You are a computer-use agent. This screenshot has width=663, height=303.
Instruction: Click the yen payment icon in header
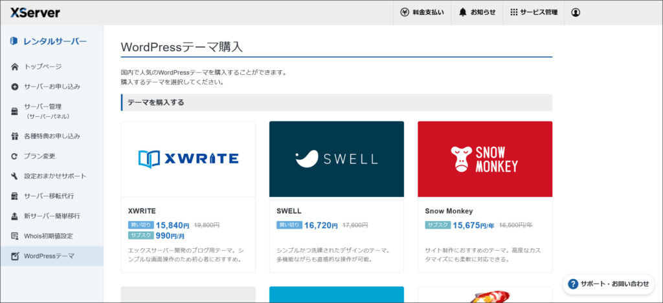pos(405,12)
